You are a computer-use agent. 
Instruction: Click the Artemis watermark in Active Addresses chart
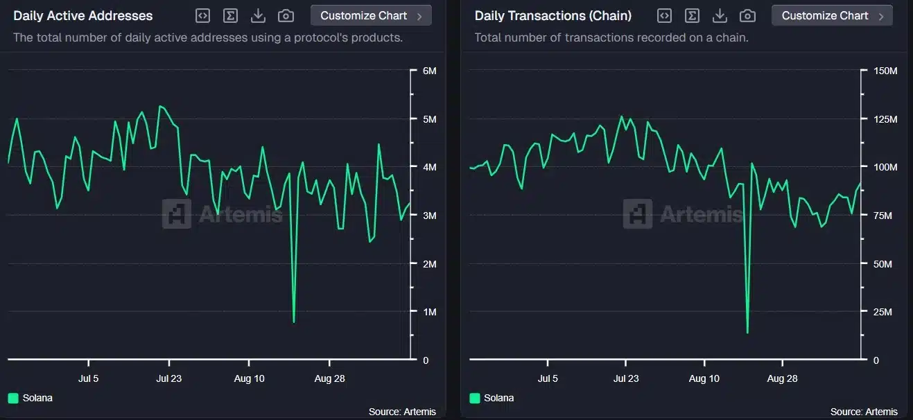223,214
